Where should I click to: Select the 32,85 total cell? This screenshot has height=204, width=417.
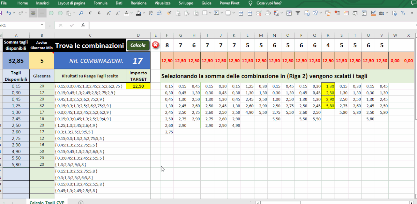click(x=16, y=61)
